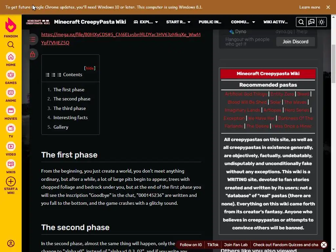The width and height of the screenshot is (336, 252).
Task: Click the scrollbar up arrow
Action: pos(334,17)
